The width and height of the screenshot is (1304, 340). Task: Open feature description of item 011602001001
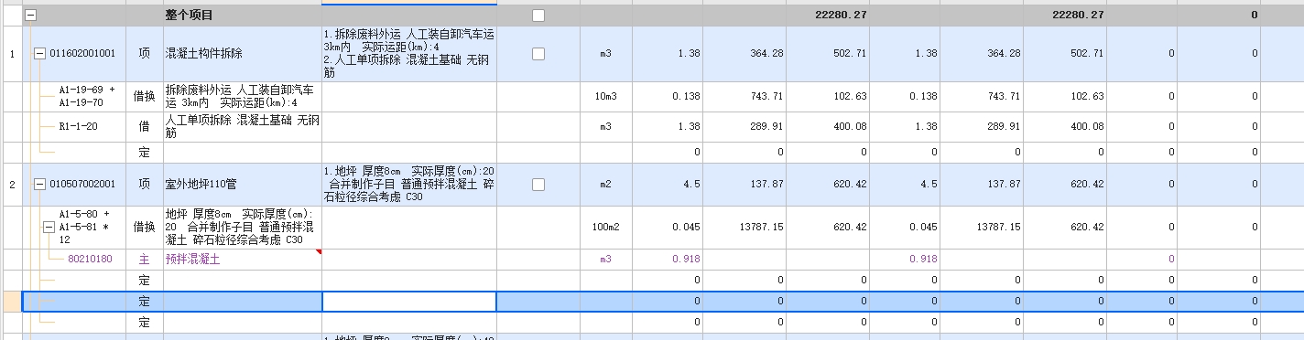[x=409, y=54]
